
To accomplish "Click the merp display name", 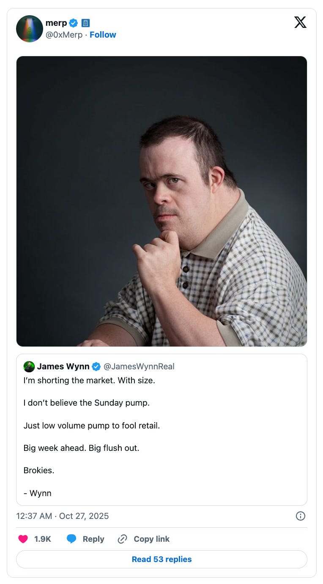I will (x=56, y=23).
